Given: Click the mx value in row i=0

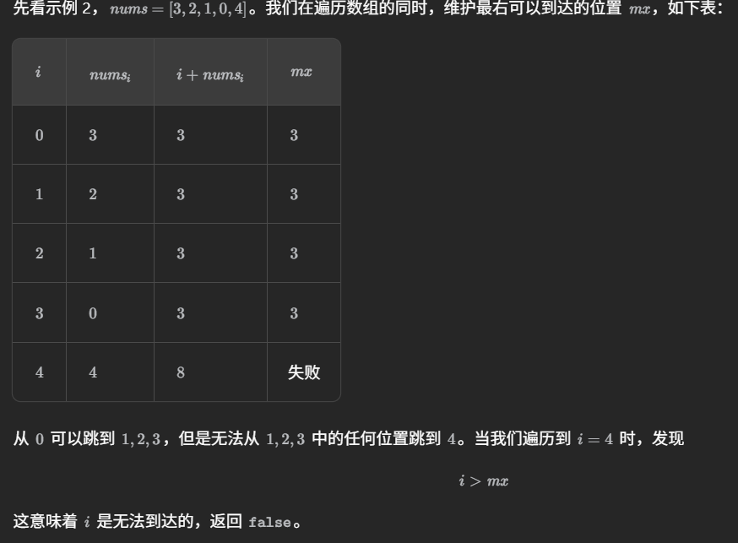Looking at the screenshot, I should (294, 135).
